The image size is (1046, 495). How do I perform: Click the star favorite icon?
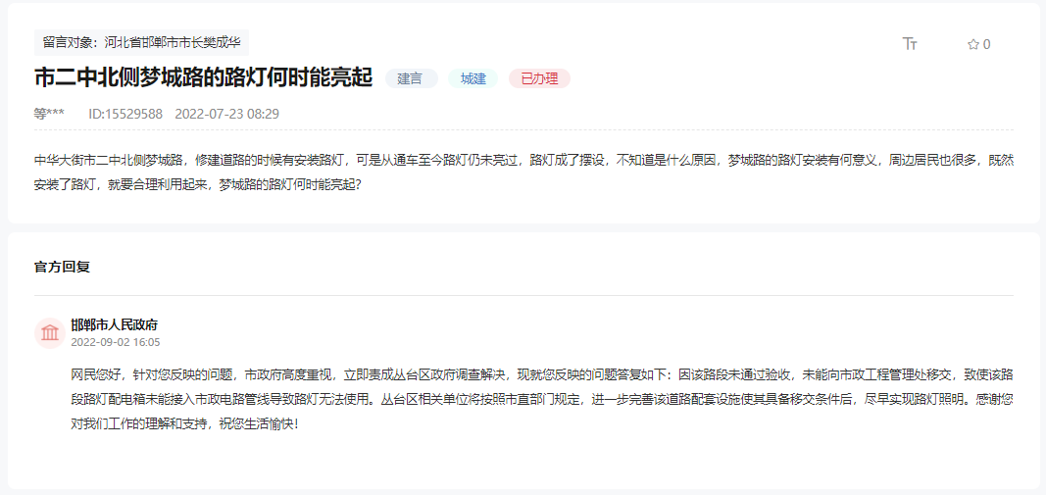coord(973,45)
